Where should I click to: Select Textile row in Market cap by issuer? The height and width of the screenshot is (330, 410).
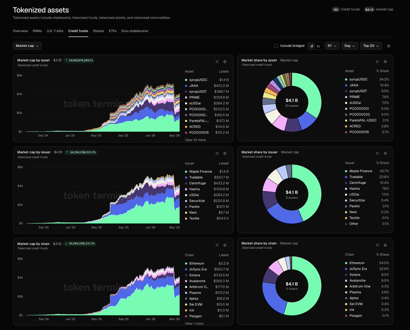pyautogui.click(x=207, y=218)
